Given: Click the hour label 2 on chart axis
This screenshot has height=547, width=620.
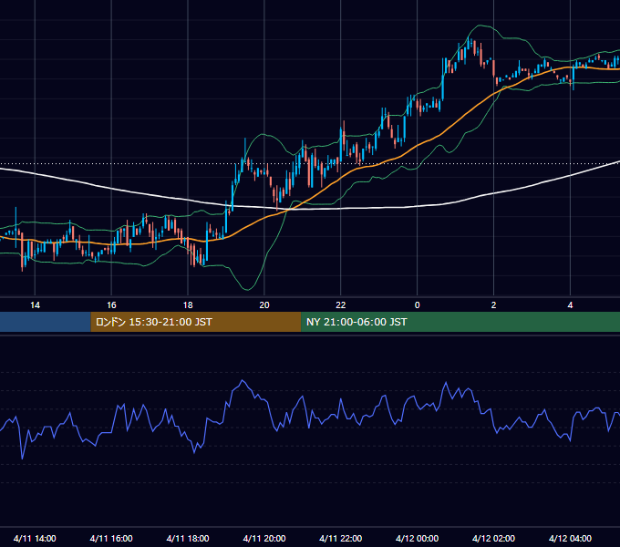Looking at the screenshot, I should (493, 305).
